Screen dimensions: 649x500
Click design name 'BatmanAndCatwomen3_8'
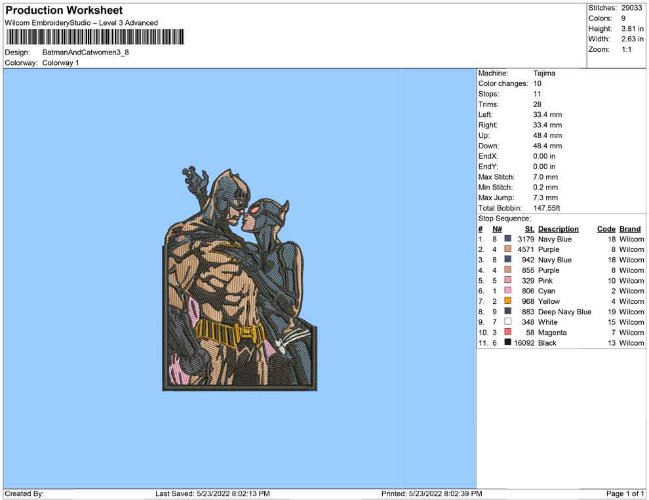(x=85, y=52)
